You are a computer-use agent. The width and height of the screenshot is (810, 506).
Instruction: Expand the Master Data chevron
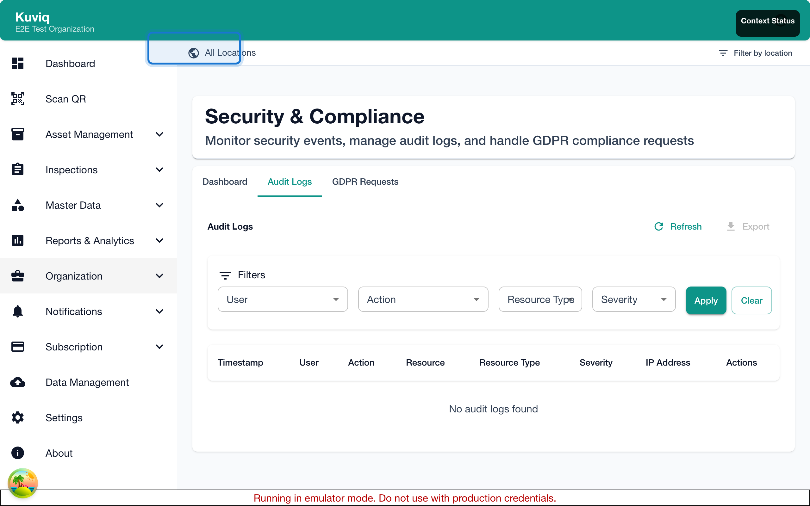pyautogui.click(x=160, y=205)
